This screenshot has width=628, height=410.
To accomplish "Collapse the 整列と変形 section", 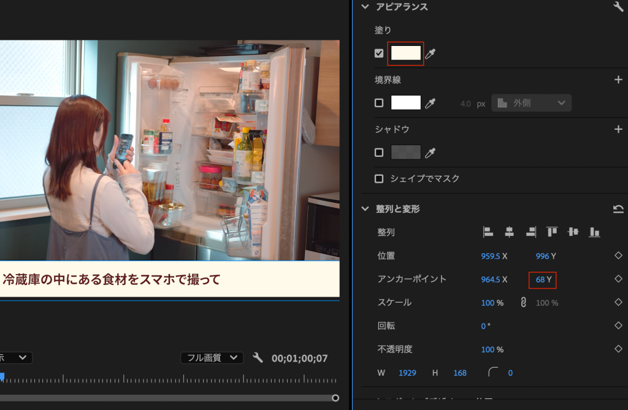I will [x=366, y=209].
